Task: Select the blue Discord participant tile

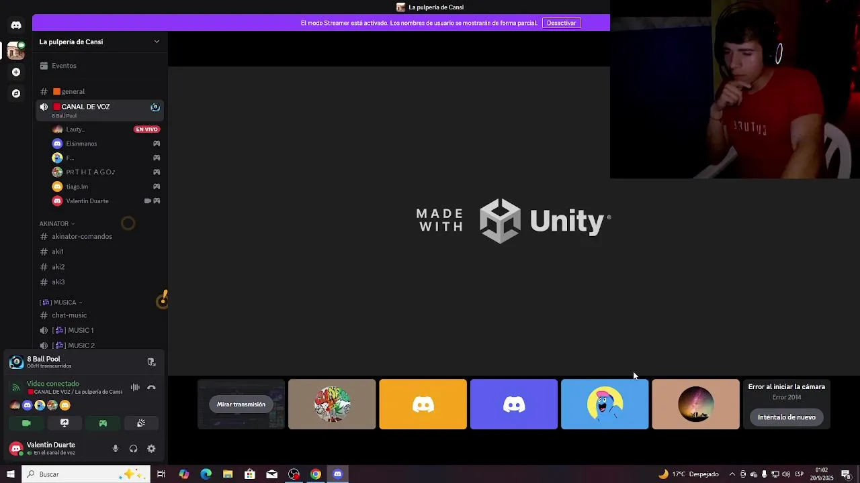Action: [x=514, y=405]
